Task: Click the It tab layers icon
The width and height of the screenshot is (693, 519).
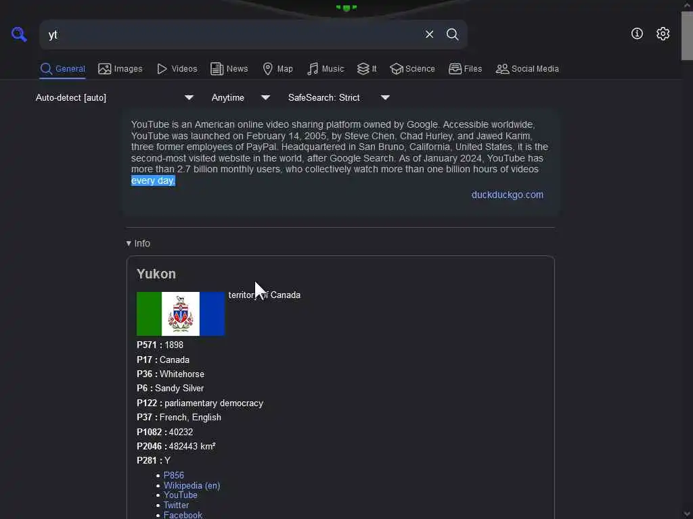Action: point(363,69)
